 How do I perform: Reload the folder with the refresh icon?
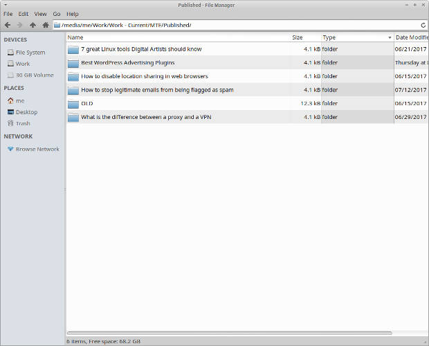(x=423, y=25)
